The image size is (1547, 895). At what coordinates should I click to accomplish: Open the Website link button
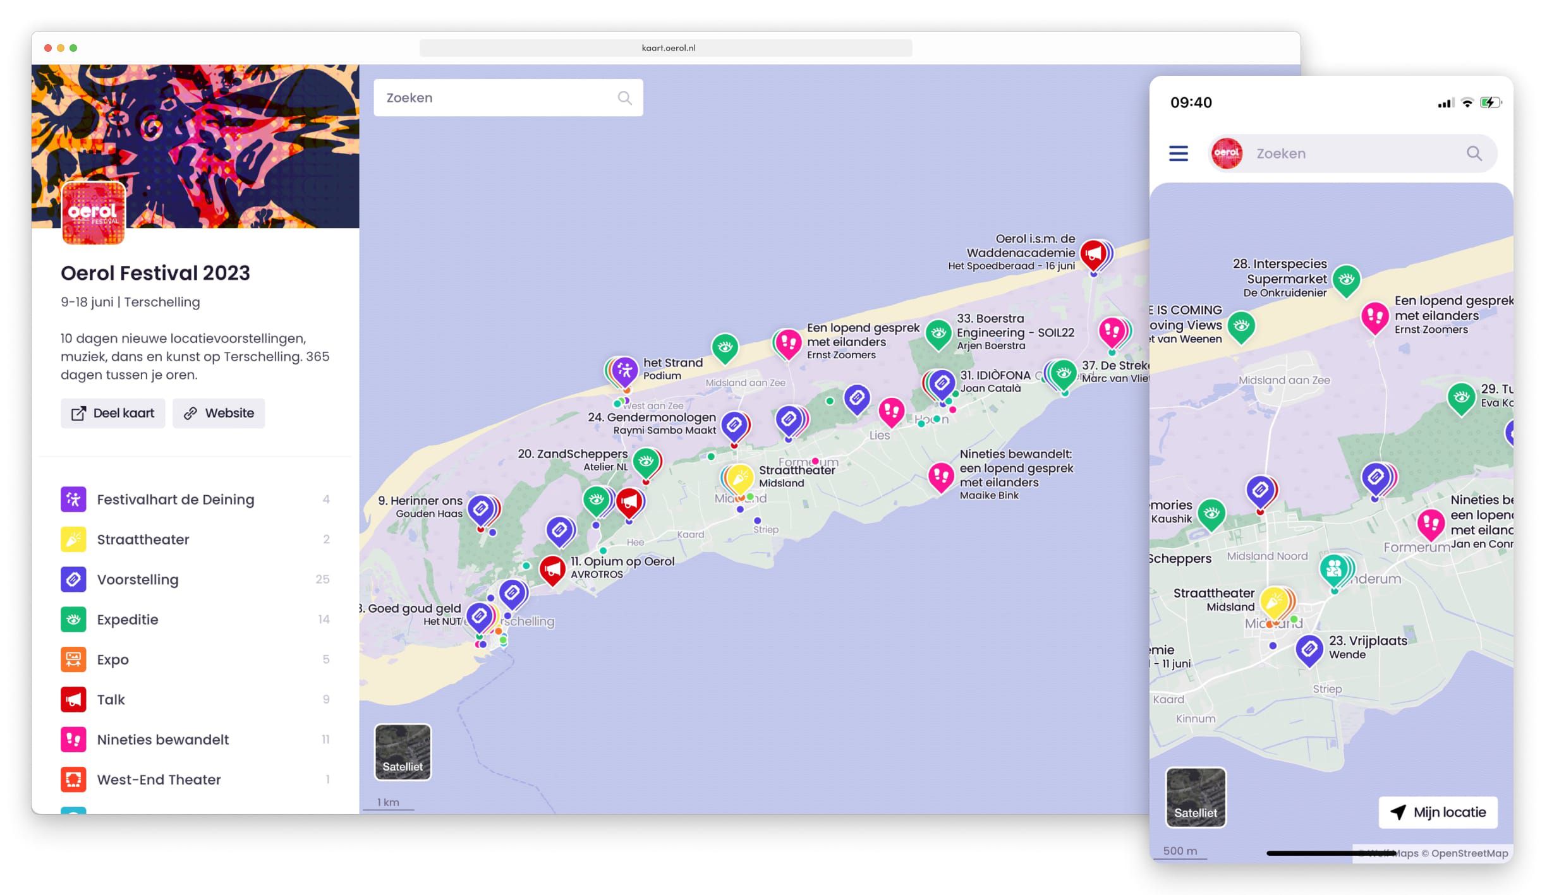pyautogui.click(x=219, y=413)
